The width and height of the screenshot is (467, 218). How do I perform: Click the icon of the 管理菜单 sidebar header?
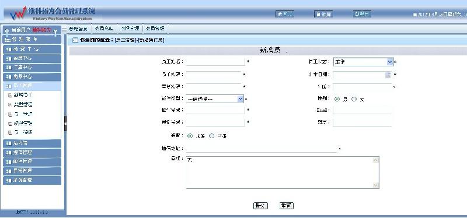(8, 40)
